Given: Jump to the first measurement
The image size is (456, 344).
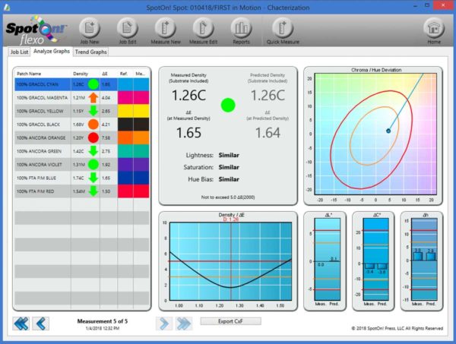Looking at the screenshot, I should 21,323.
